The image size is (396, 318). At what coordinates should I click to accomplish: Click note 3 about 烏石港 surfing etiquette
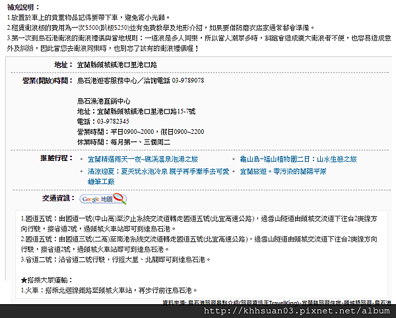199,43
